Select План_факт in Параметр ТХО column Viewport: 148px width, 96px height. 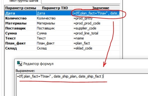tap(55, 43)
